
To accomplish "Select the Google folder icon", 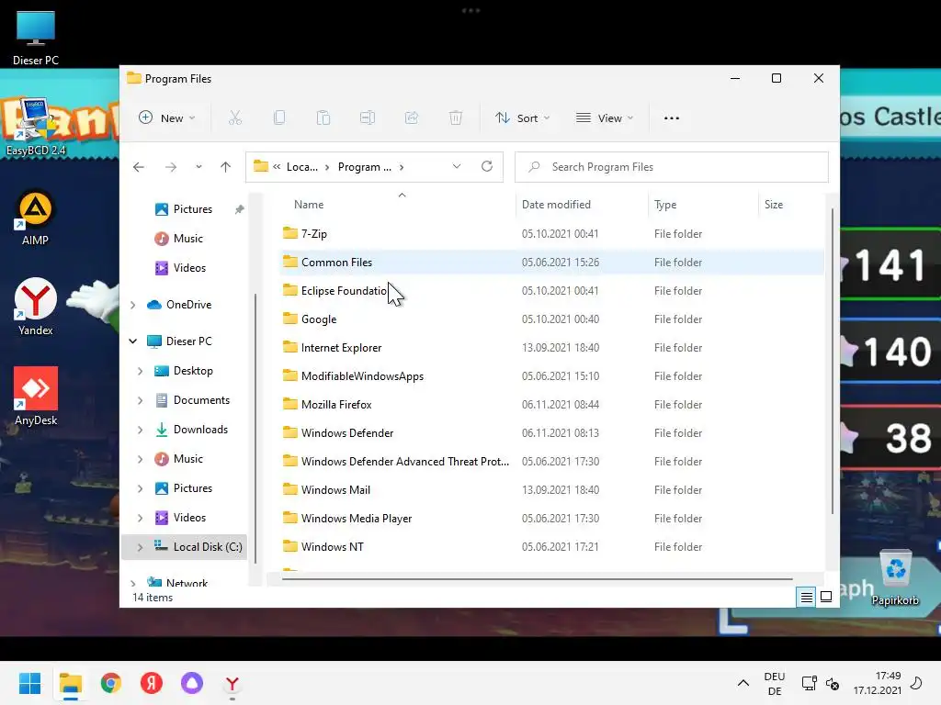I will [x=289, y=319].
